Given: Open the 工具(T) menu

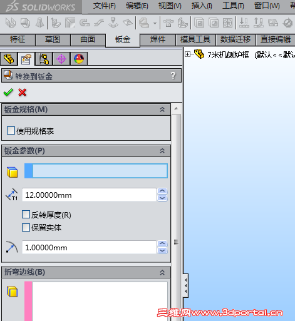Looking at the screenshot, I should [x=233, y=6].
